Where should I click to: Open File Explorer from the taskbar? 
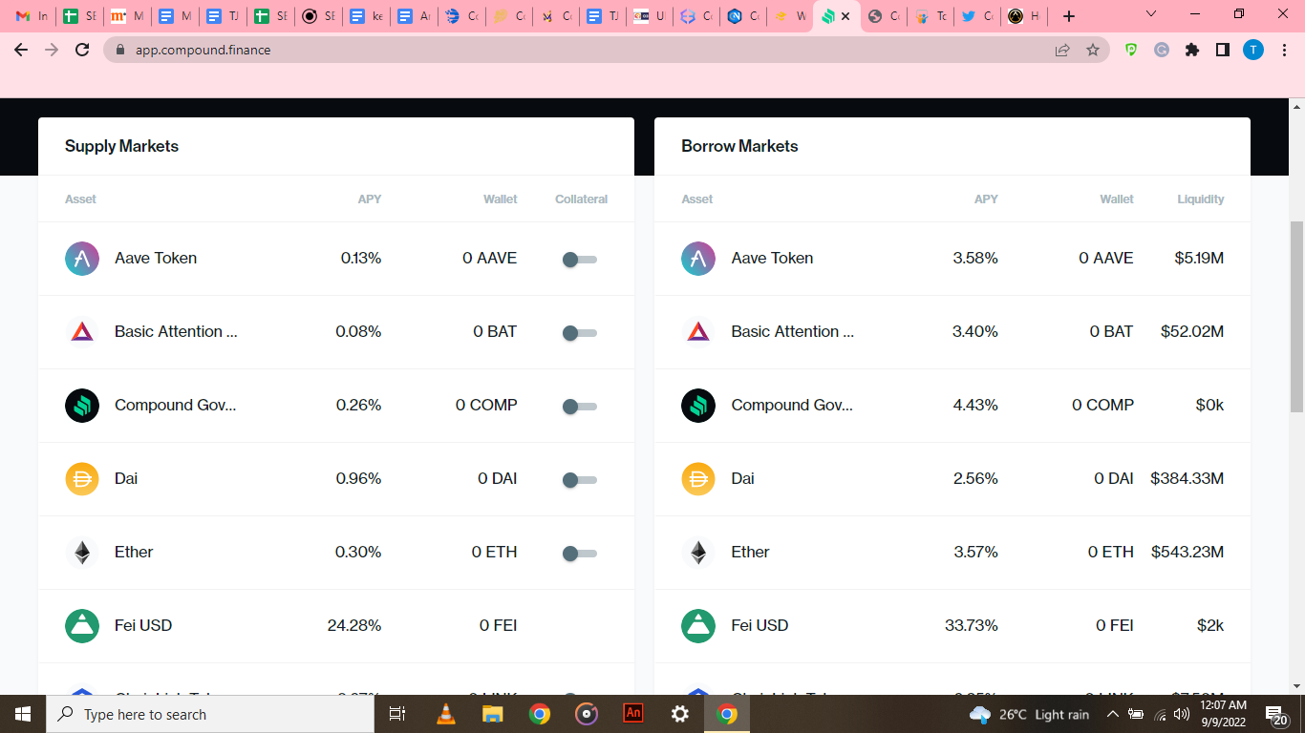pyautogui.click(x=492, y=714)
